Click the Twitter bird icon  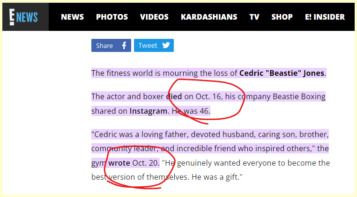coord(166,45)
